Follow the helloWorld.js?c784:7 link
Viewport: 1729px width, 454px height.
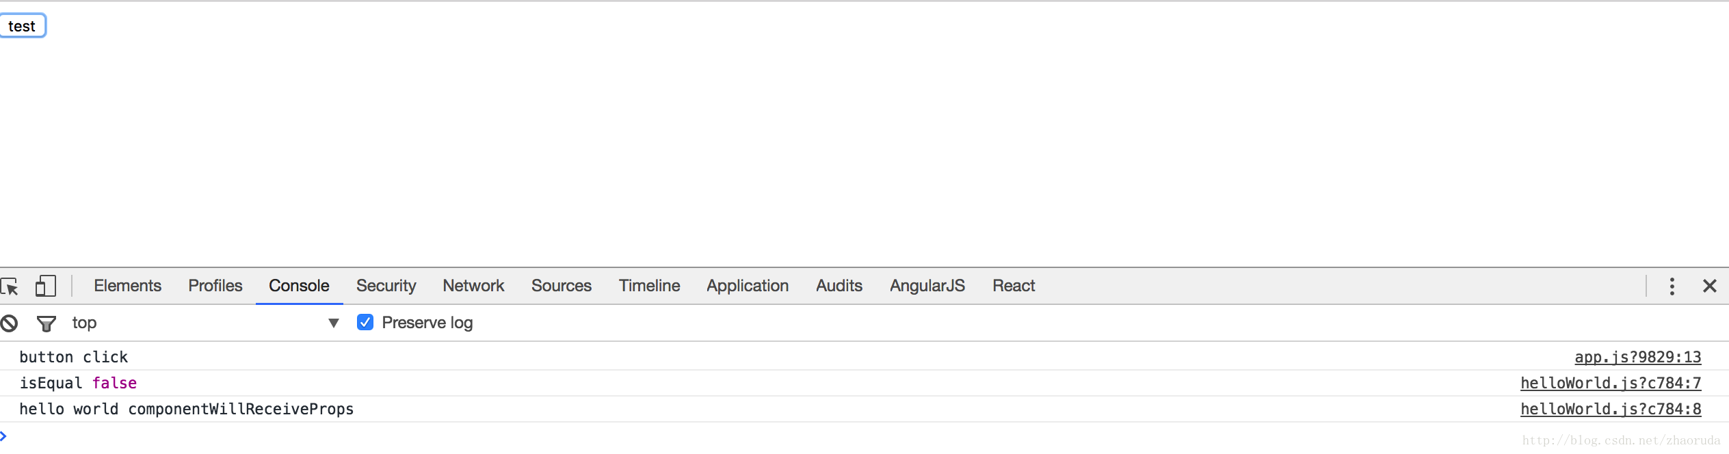[x=1610, y=383]
